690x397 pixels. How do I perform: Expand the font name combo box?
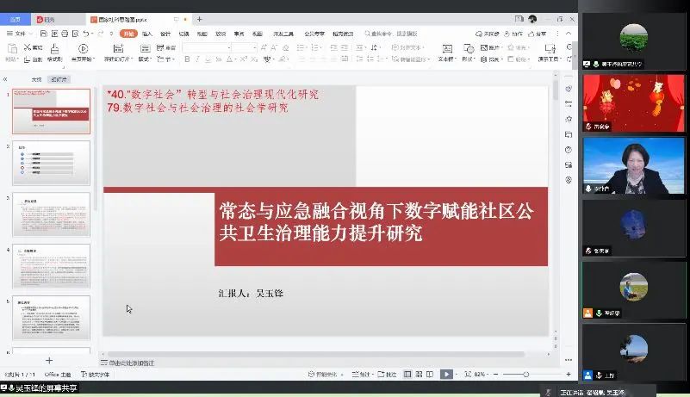[x=227, y=47]
